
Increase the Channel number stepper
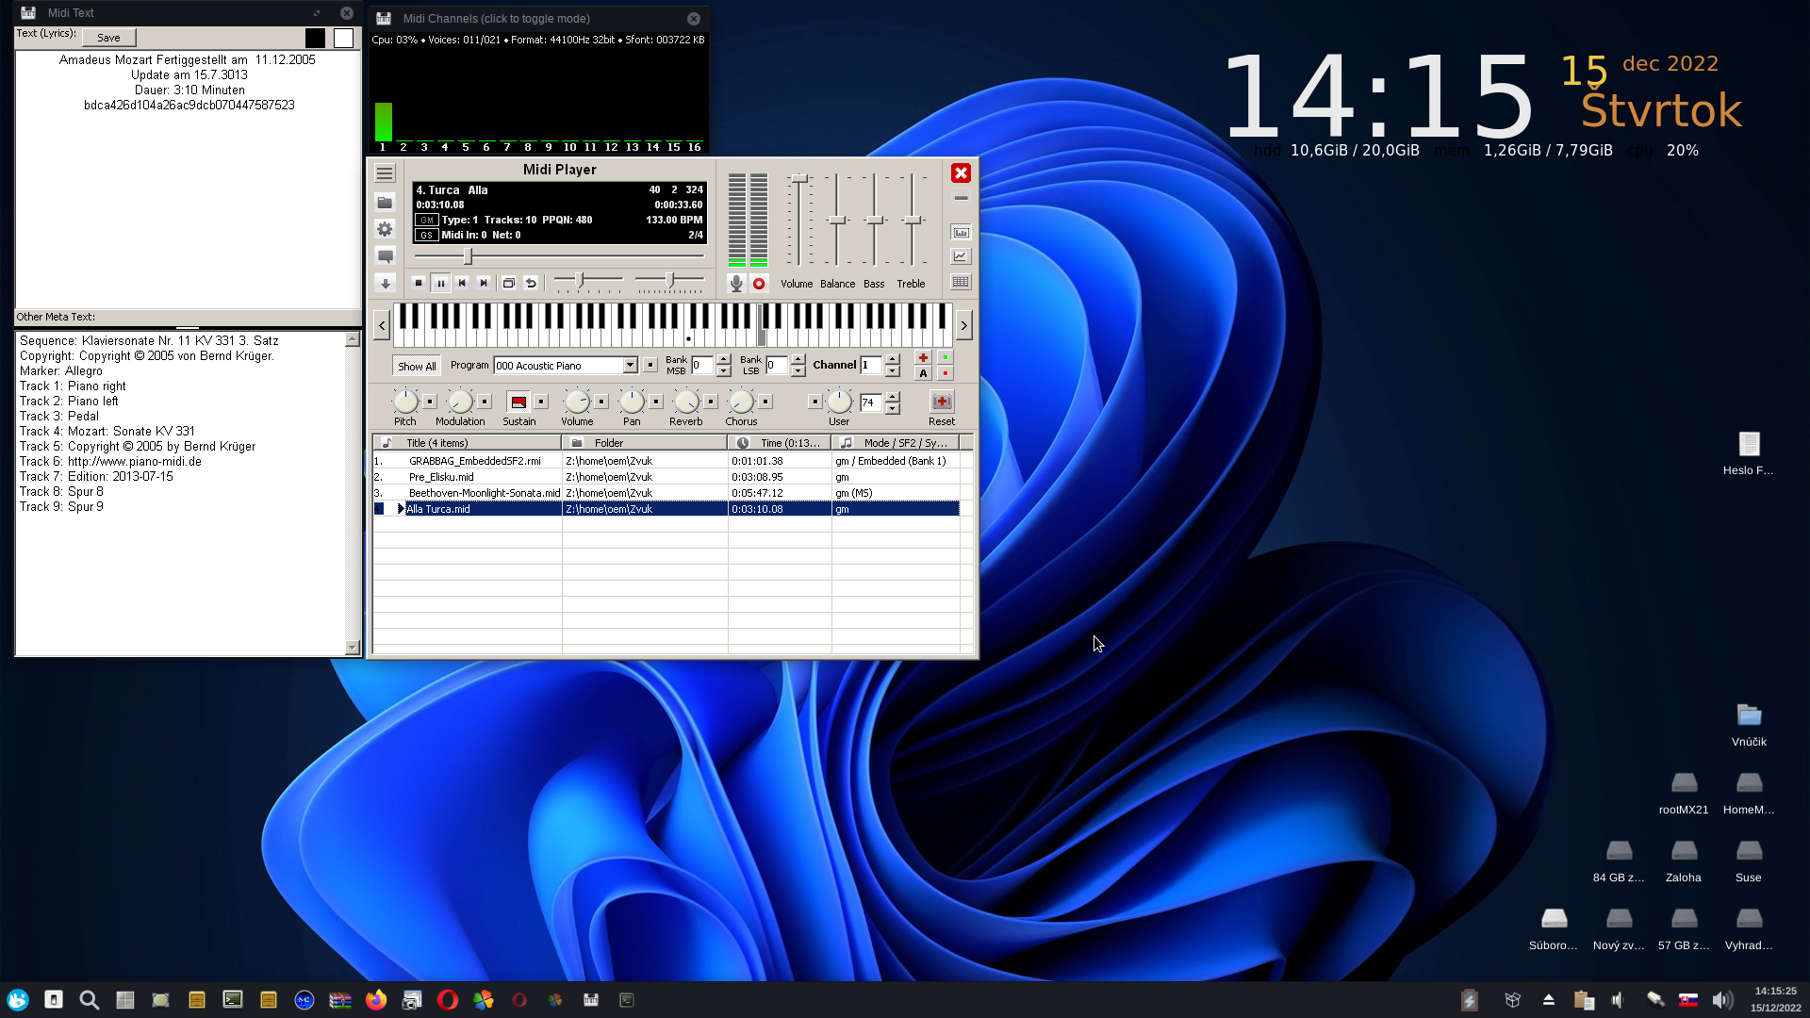(x=893, y=359)
